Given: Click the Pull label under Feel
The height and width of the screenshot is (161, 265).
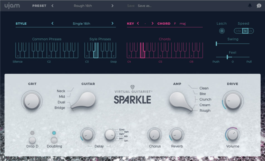Looking at the screenshot, I should click(249, 62).
